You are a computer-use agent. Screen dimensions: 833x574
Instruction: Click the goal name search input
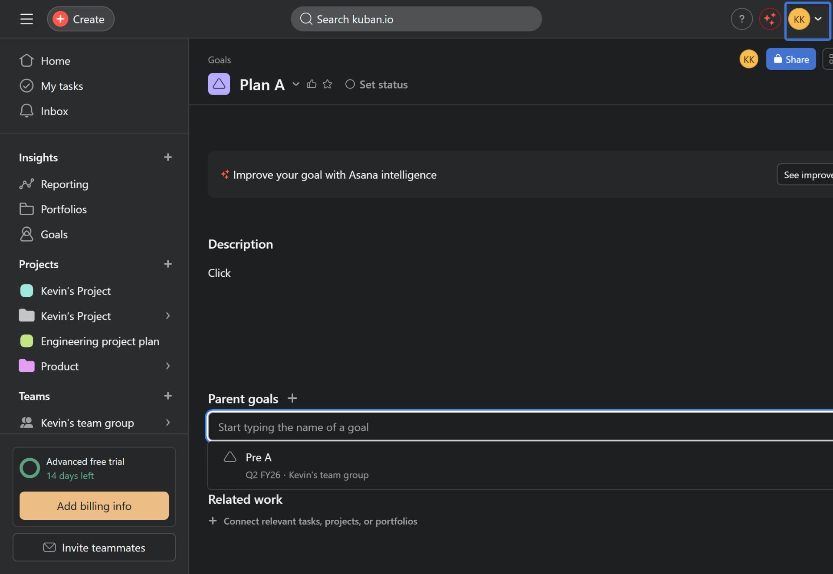[520, 427]
